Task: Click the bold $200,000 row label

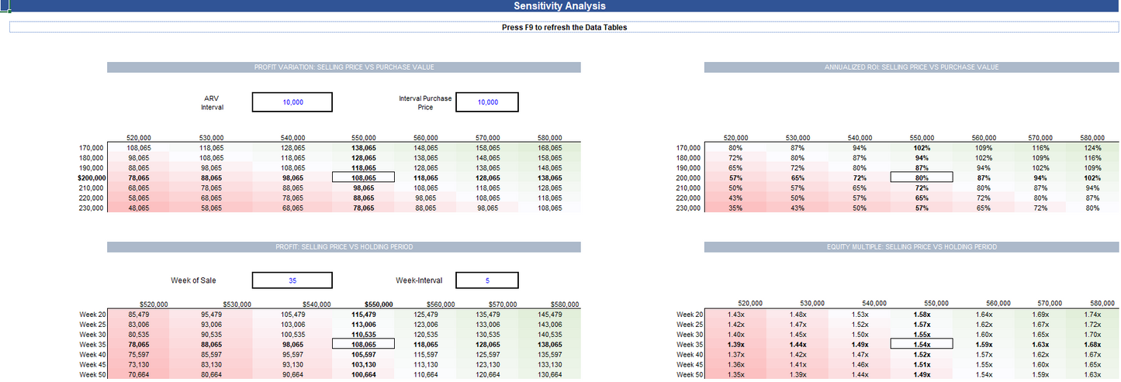Action: 91,177
